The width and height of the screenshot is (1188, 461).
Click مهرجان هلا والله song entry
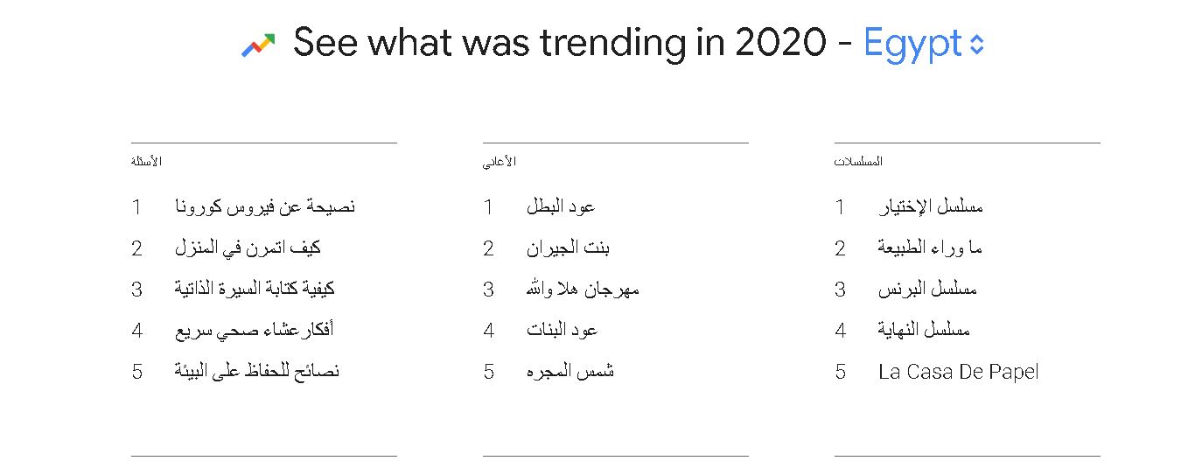pos(583,289)
